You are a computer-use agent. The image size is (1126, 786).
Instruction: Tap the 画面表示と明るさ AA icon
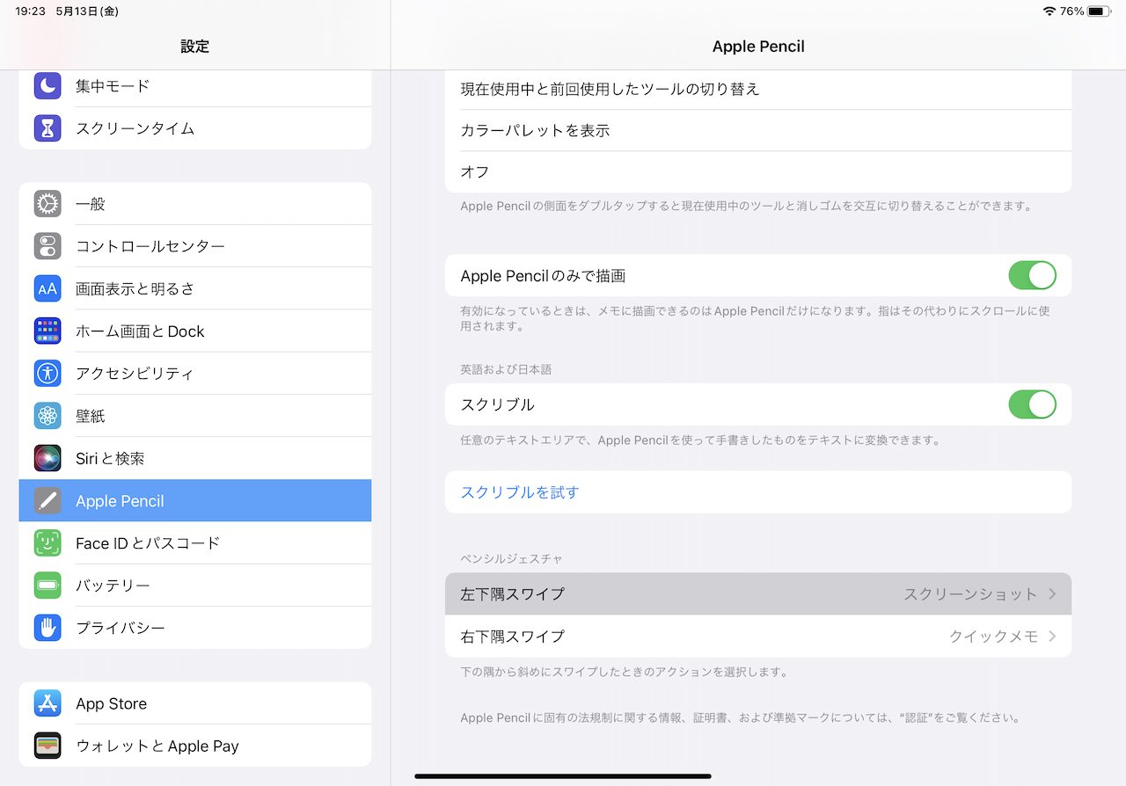coord(48,288)
